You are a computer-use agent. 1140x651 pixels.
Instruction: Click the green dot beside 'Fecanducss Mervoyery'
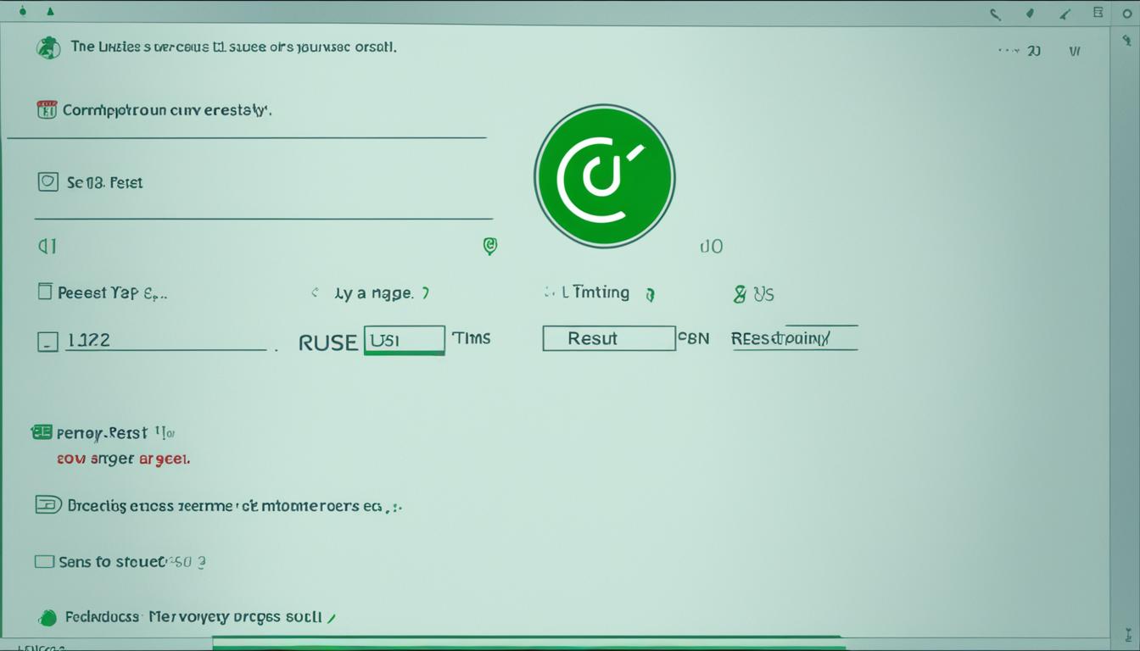(48, 618)
